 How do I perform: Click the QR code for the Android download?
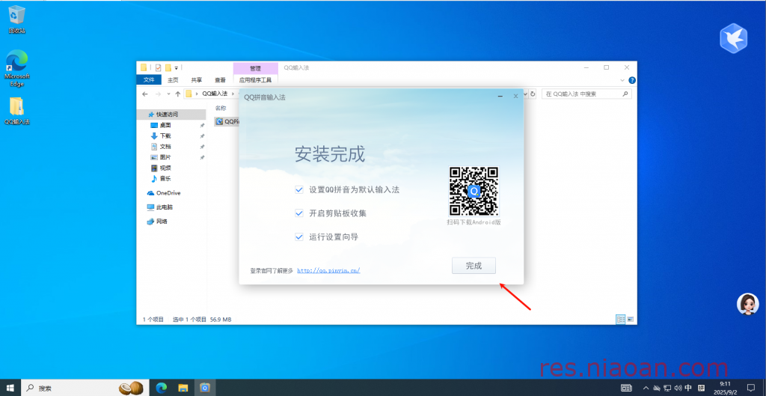[474, 191]
